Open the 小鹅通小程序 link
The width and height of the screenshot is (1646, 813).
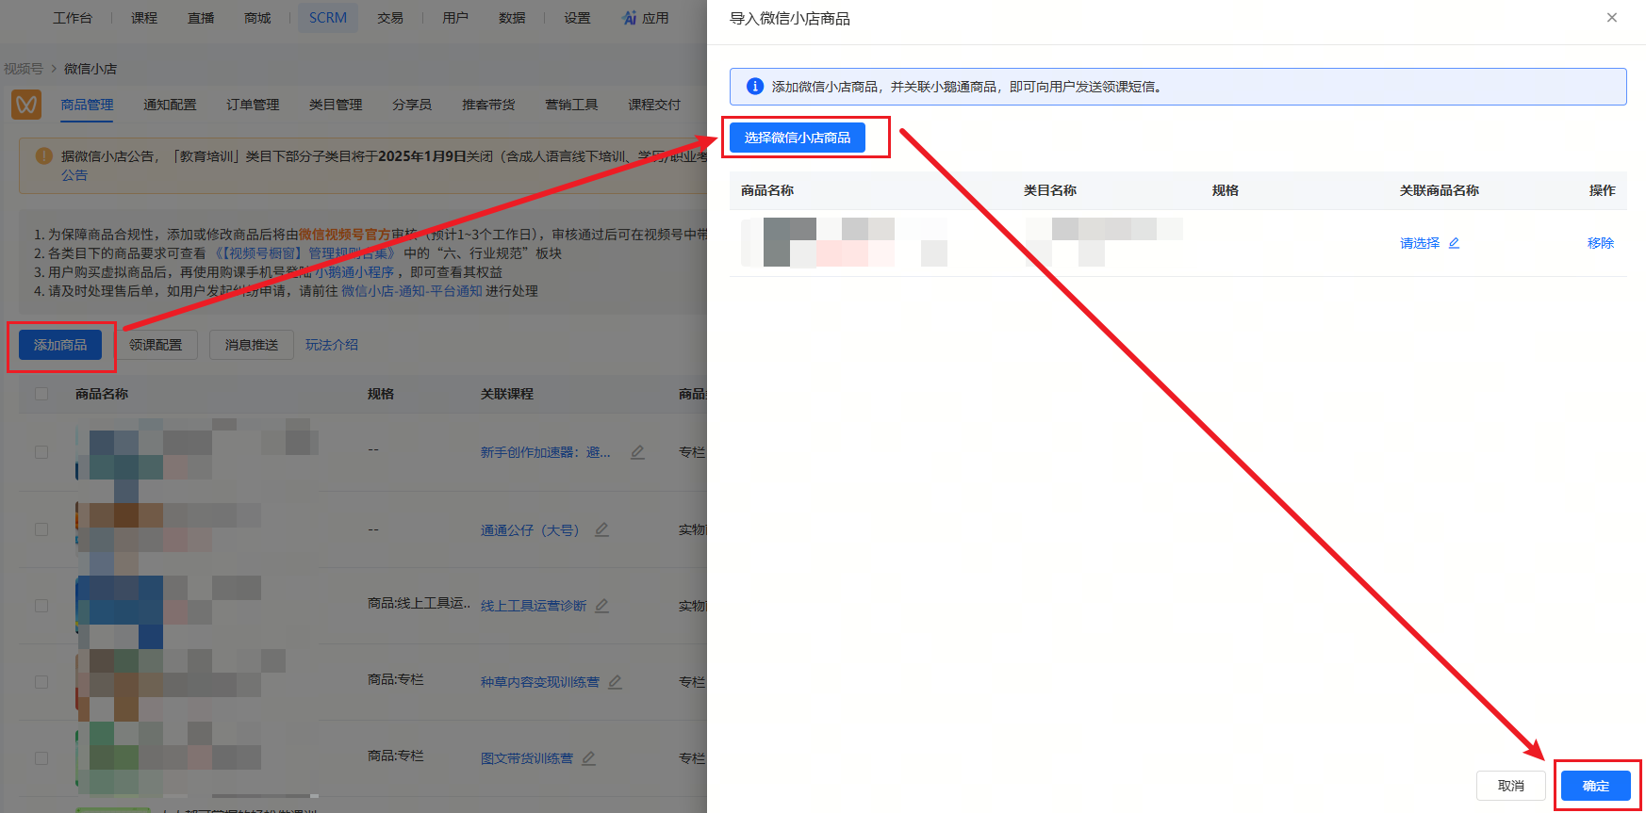354,272
